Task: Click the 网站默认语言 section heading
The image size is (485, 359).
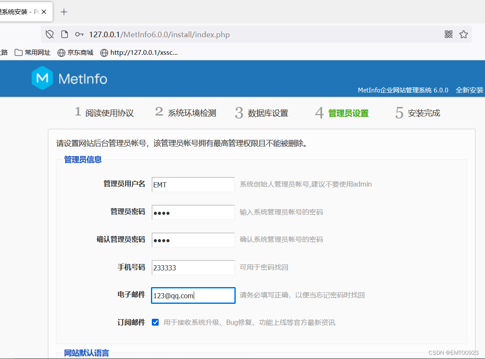Action: coord(86,353)
